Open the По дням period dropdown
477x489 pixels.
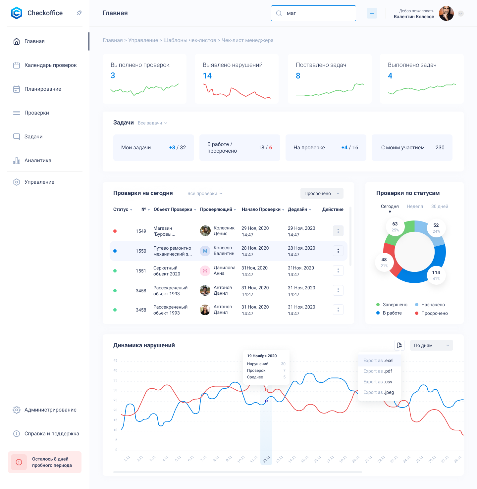pyautogui.click(x=431, y=345)
